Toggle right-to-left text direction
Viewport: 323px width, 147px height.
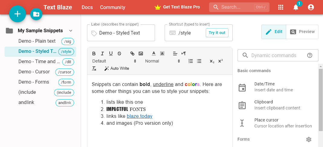183,54
